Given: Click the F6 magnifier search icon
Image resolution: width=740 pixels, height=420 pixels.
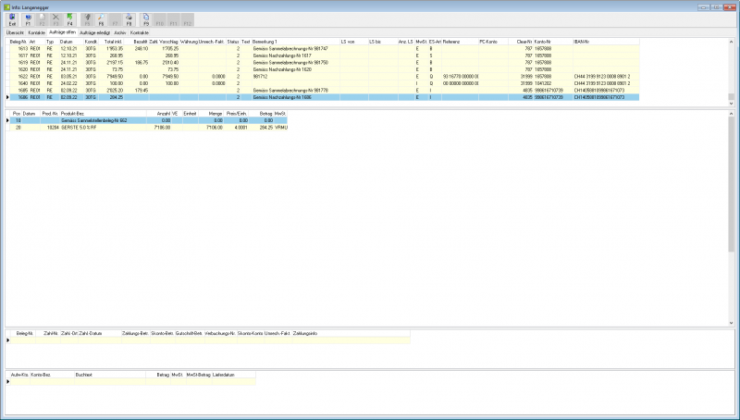Looking at the screenshot, I should click(101, 19).
